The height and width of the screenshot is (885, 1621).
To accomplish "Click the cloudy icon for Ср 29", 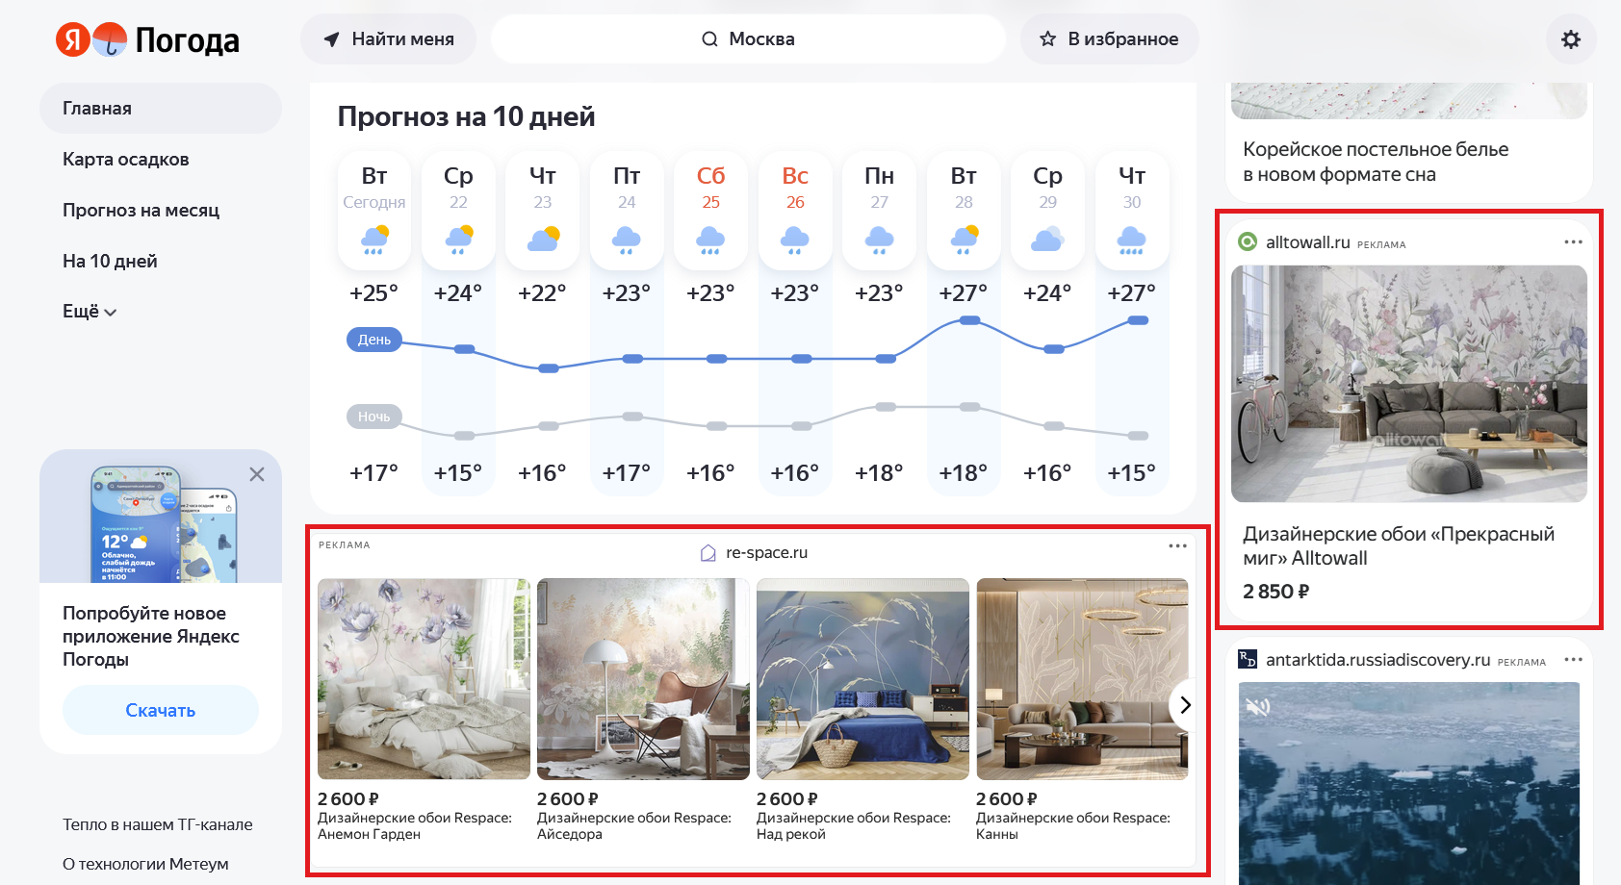I will tap(1047, 239).
